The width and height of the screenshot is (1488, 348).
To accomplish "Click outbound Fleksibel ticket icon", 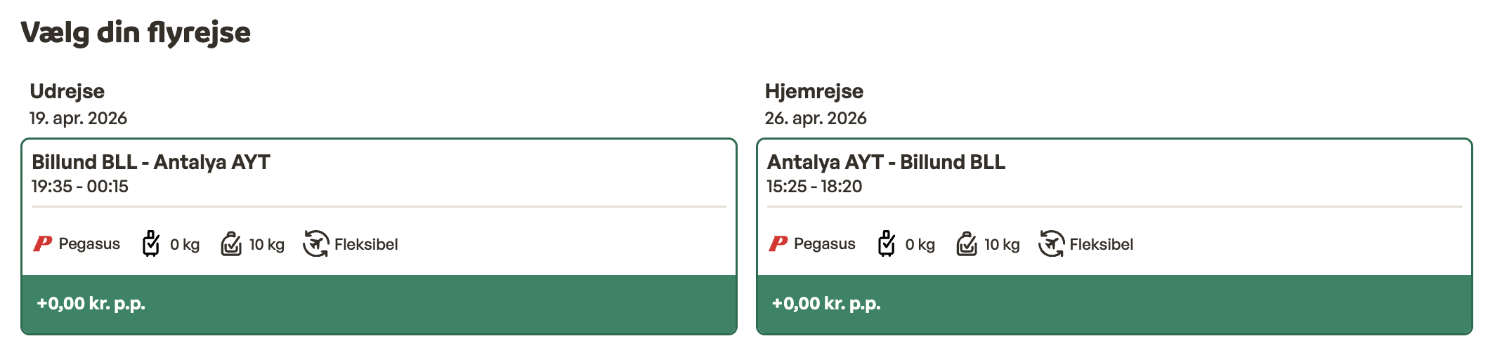I will click(x=316, y=244).
